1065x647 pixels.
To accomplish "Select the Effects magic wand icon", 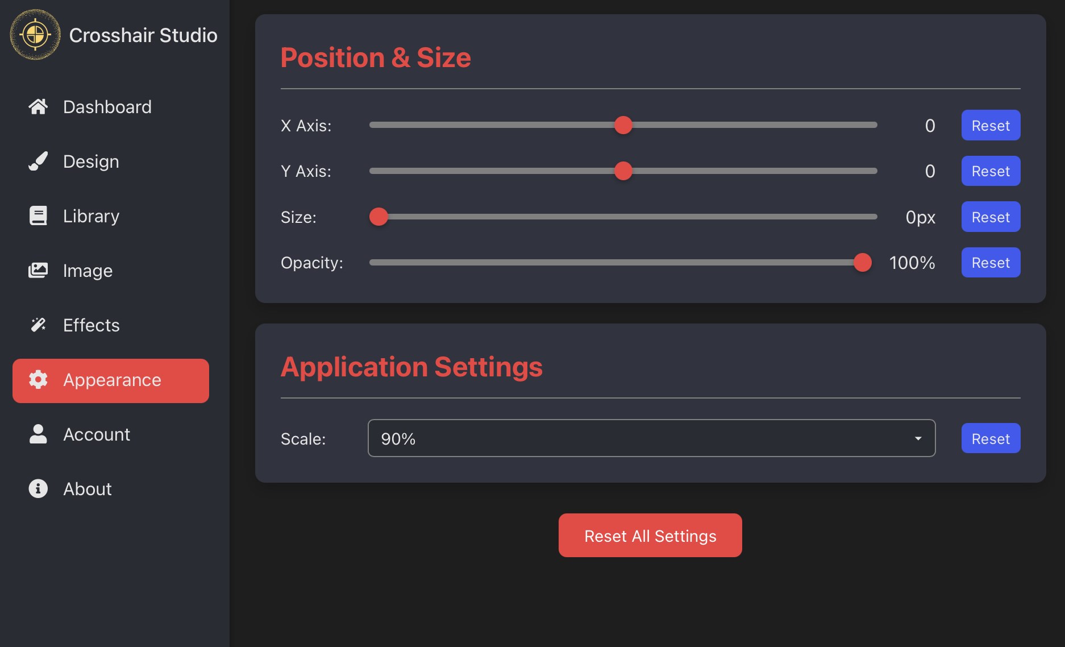I will pos(38,325).
